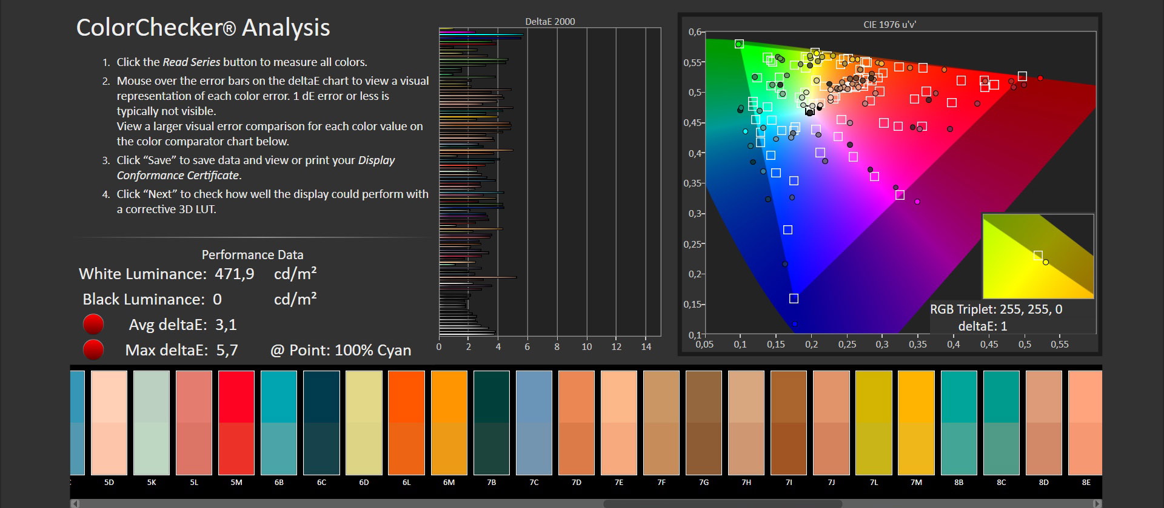The height and width of the screenshot is (508, 1164).
Task: Select the red 5M color swatch
Action: [236, 423]
